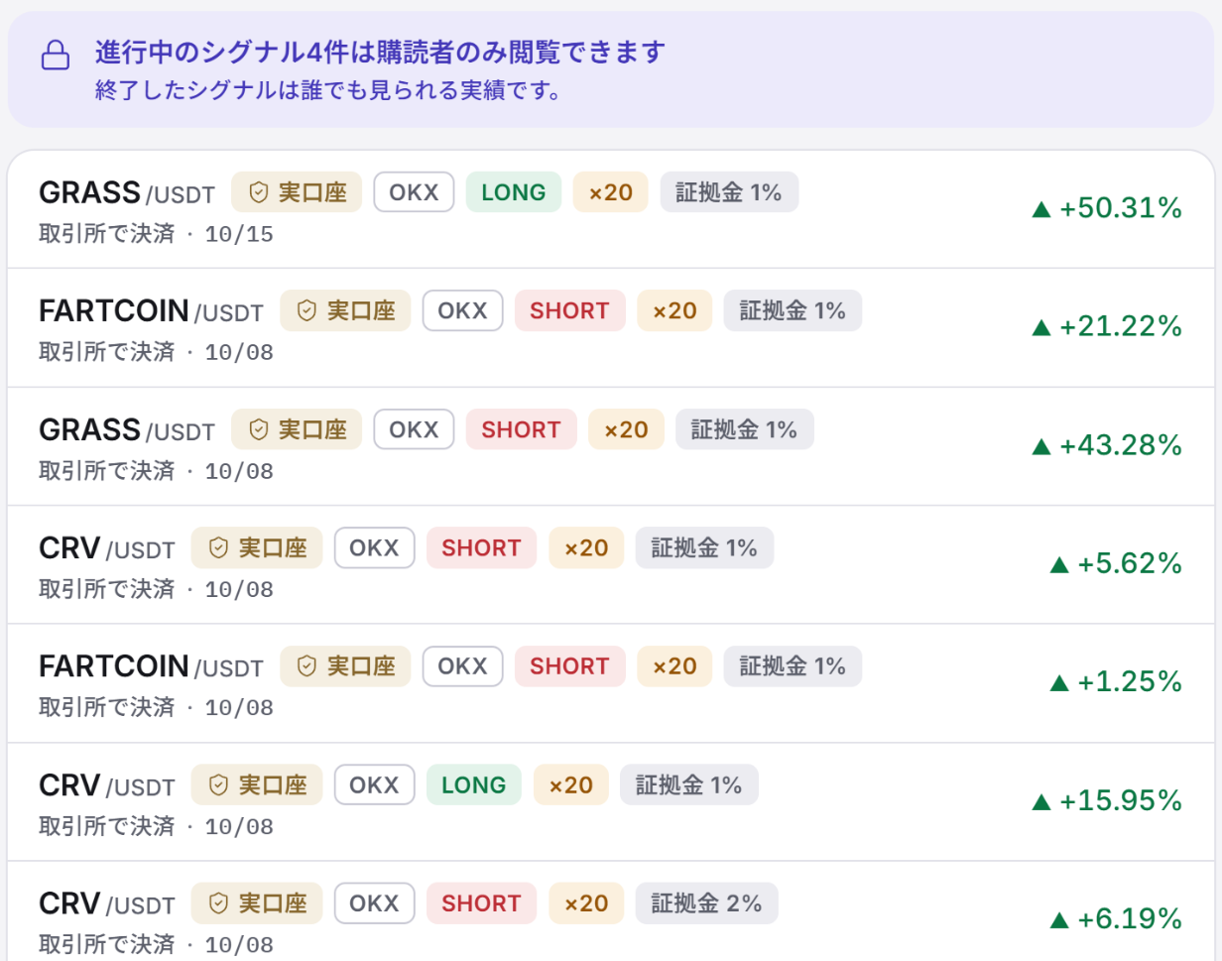This screenshot has height=961, width=1222.
Task: Click the 証拠金 1% badge in the +43.28% row
Action: point(744,429)
